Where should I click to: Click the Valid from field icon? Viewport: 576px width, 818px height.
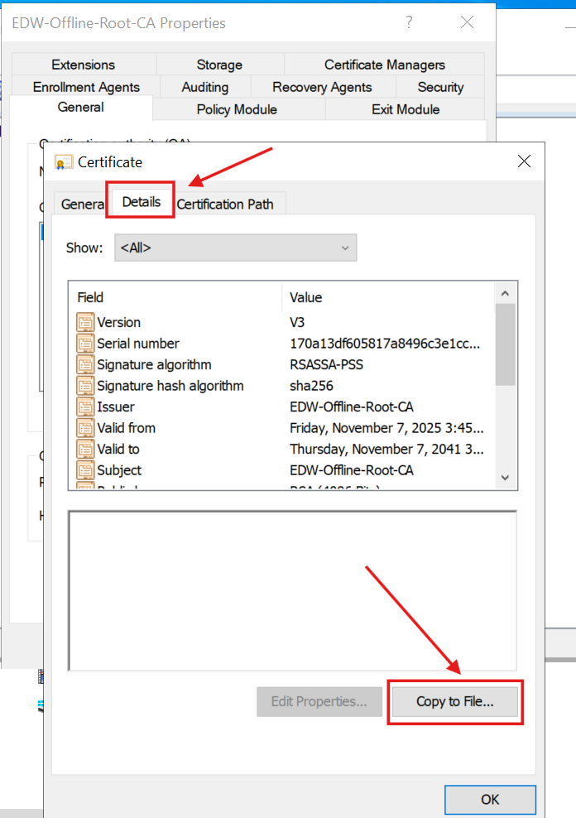coord(85,428)
